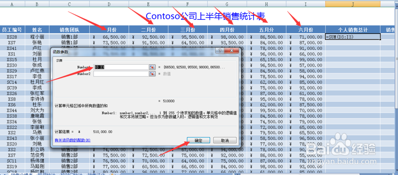Click 程小丽's February value 92,500.00
This screenshot has width=398, height=175.
click(x=148, y=37)
